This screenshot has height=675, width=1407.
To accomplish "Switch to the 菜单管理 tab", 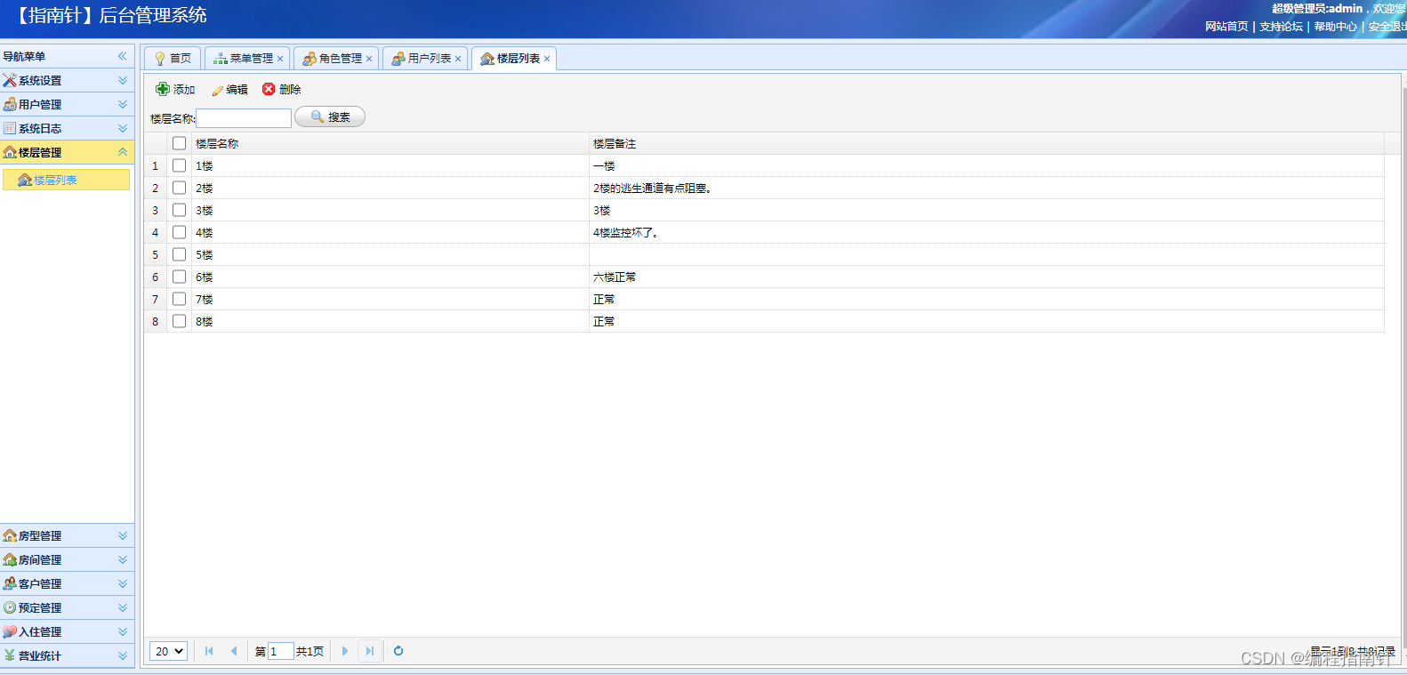I will [247, 58].
